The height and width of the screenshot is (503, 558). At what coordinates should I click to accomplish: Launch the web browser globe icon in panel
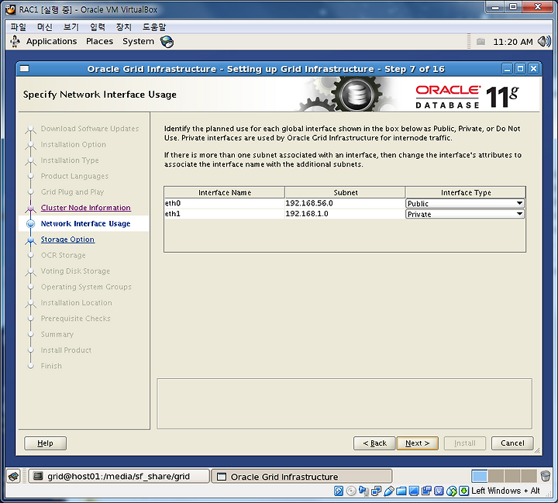point(167,42)
